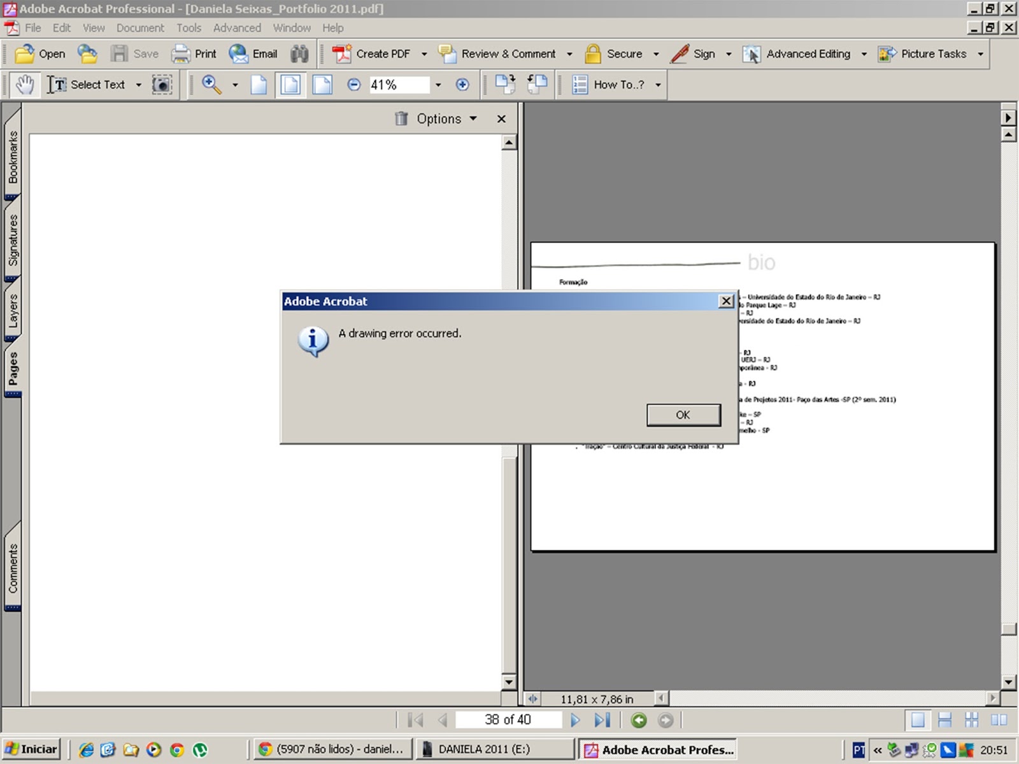Click the zoom in plus button
The height and width of the screenshot is (764, 1019).
462,85
